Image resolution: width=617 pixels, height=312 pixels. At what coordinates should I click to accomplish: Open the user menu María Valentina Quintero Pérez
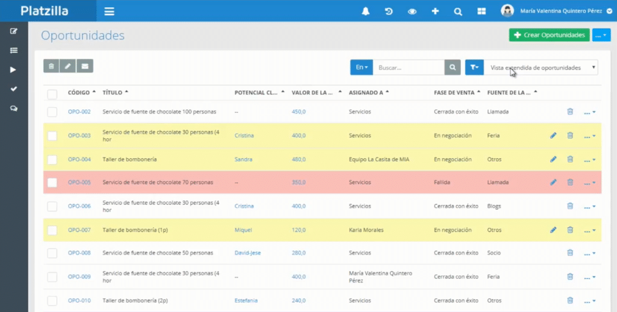(x=554, y=11)
